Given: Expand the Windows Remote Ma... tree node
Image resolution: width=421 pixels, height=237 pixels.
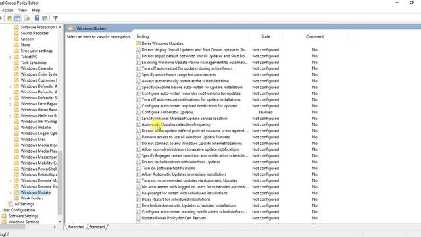Looking at the screenshot, I should [x=11, y=181].
